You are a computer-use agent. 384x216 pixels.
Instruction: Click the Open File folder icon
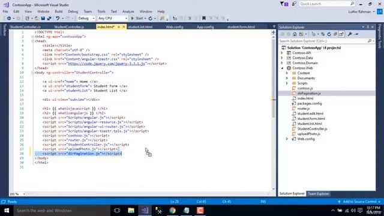click(37, 19)
